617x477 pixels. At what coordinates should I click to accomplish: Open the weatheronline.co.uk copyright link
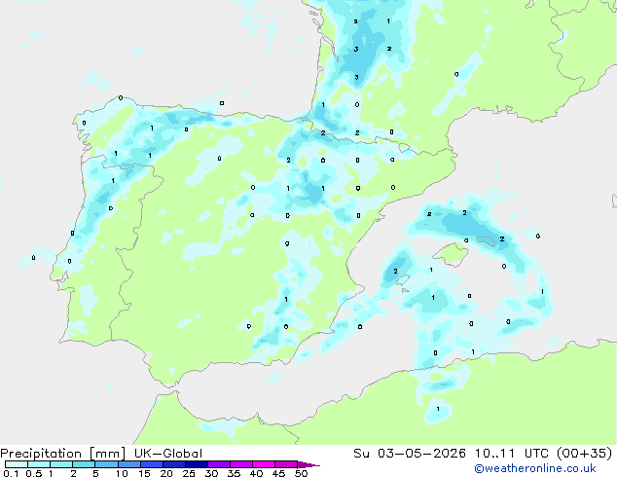click(534, 468)
